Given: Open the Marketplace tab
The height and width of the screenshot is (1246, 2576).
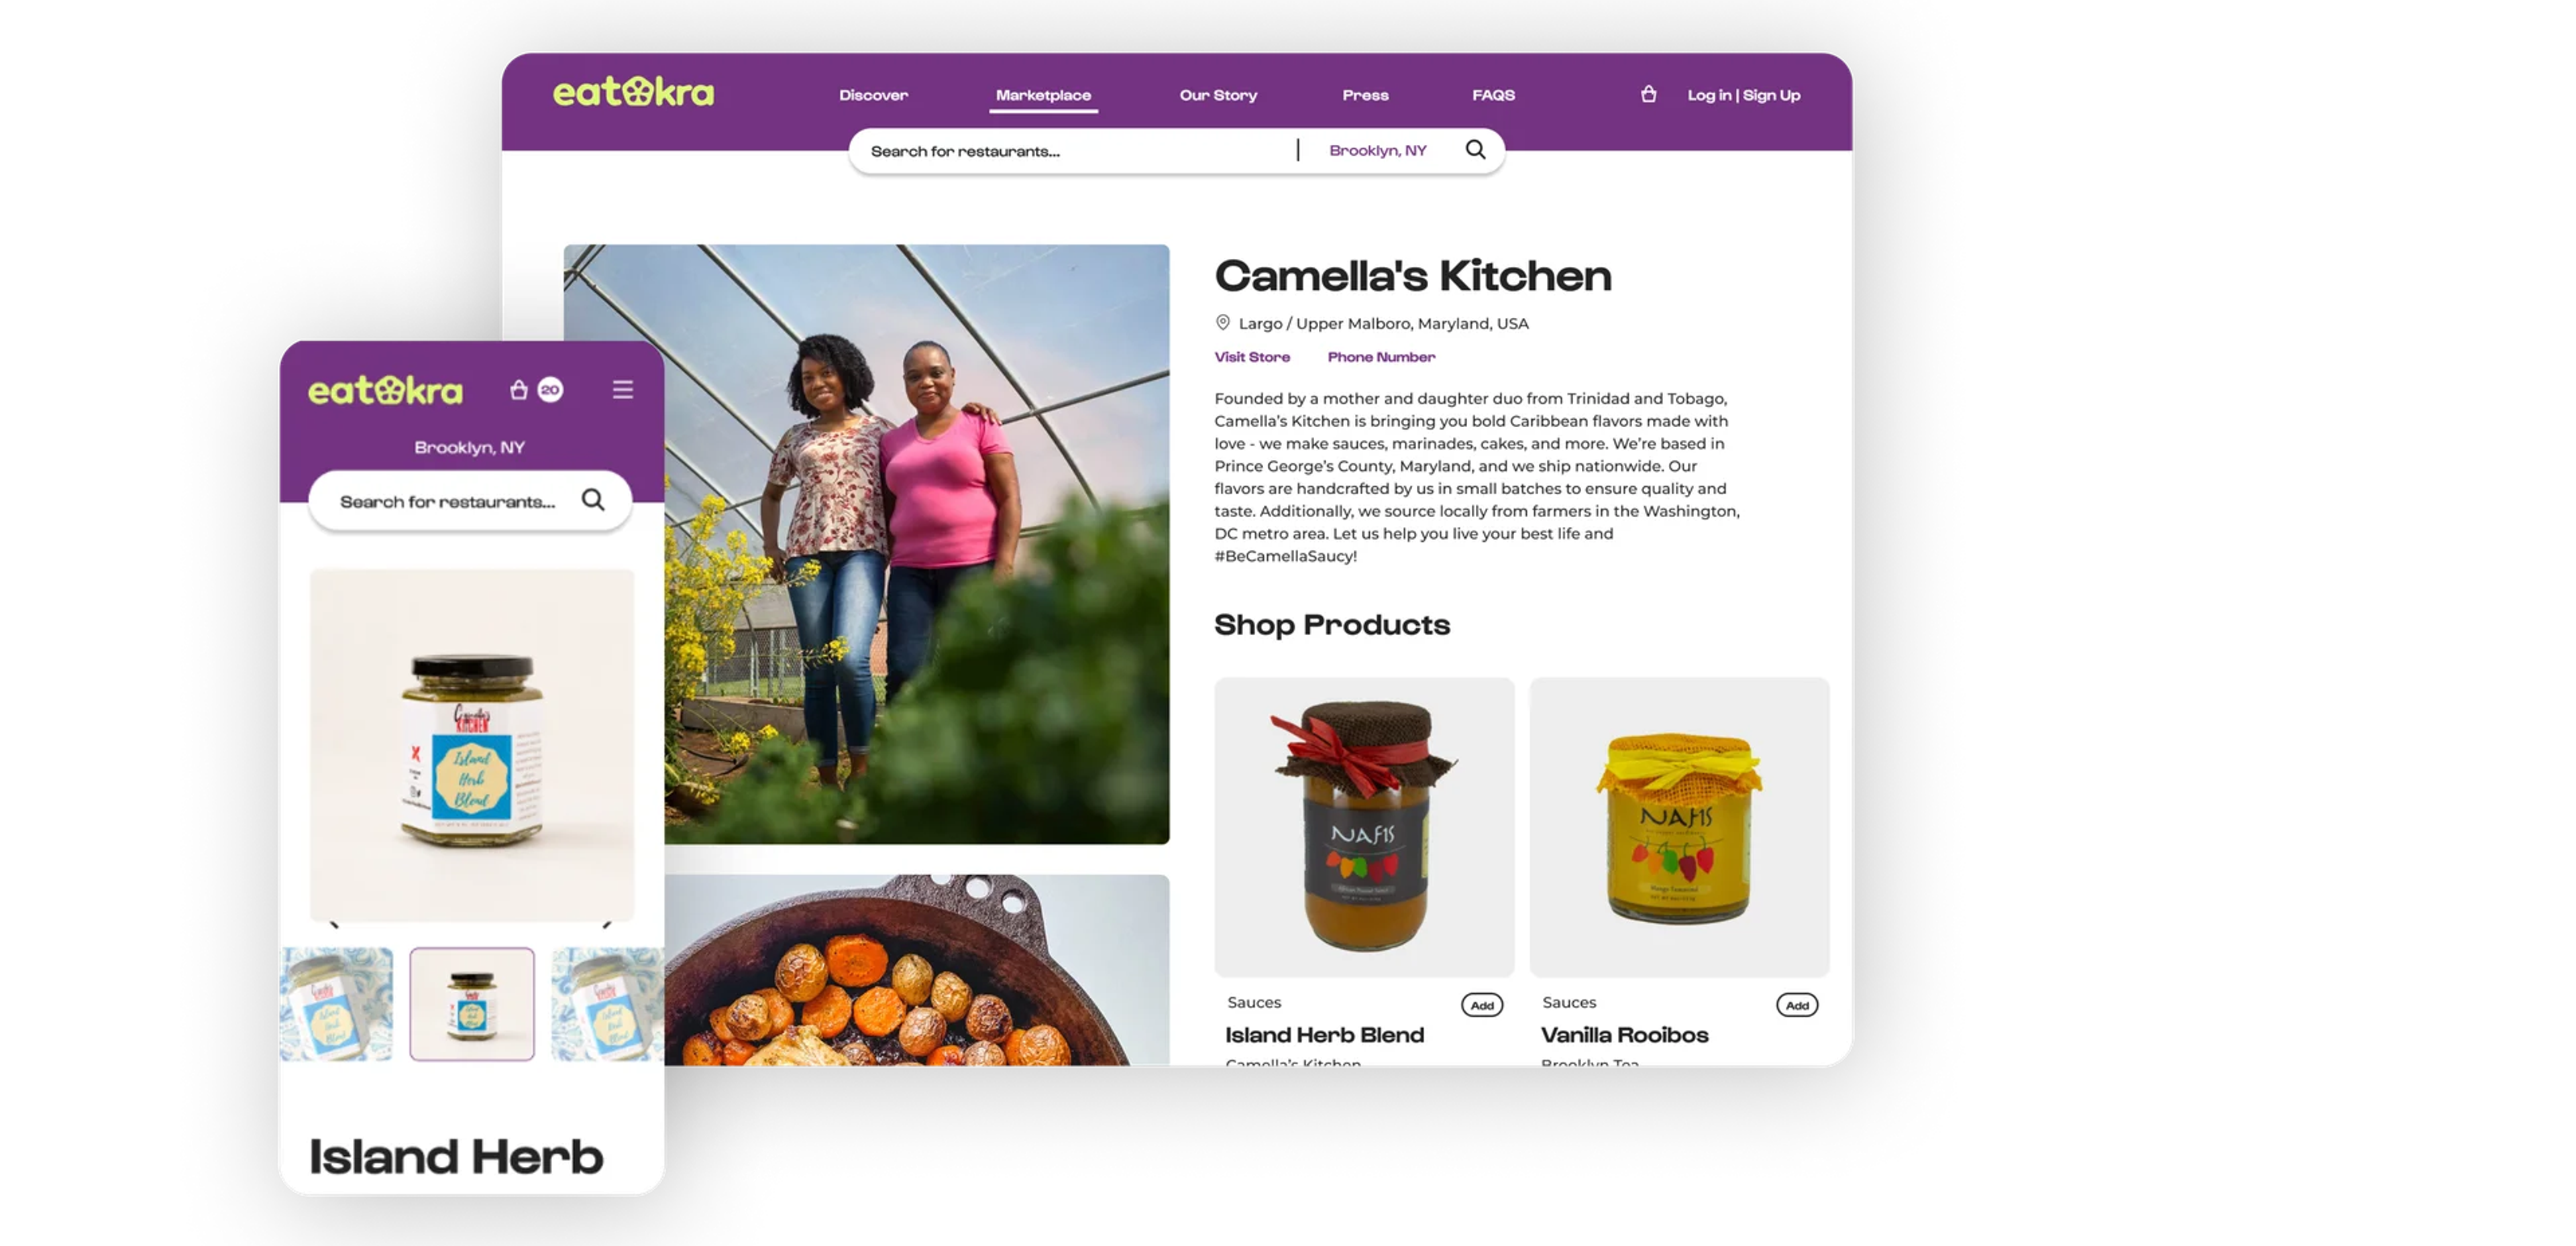Looking at the screenshot, I should point(1043,95).
